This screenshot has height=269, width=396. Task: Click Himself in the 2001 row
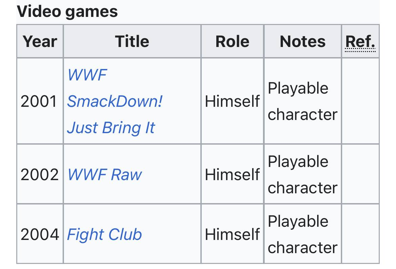point(232,101)
